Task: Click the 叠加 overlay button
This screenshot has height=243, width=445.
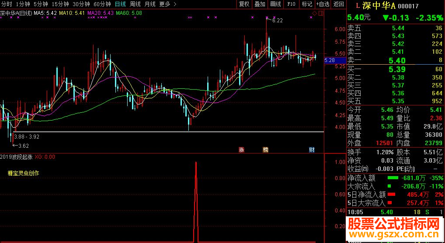Action: click(x=260, y=4)
